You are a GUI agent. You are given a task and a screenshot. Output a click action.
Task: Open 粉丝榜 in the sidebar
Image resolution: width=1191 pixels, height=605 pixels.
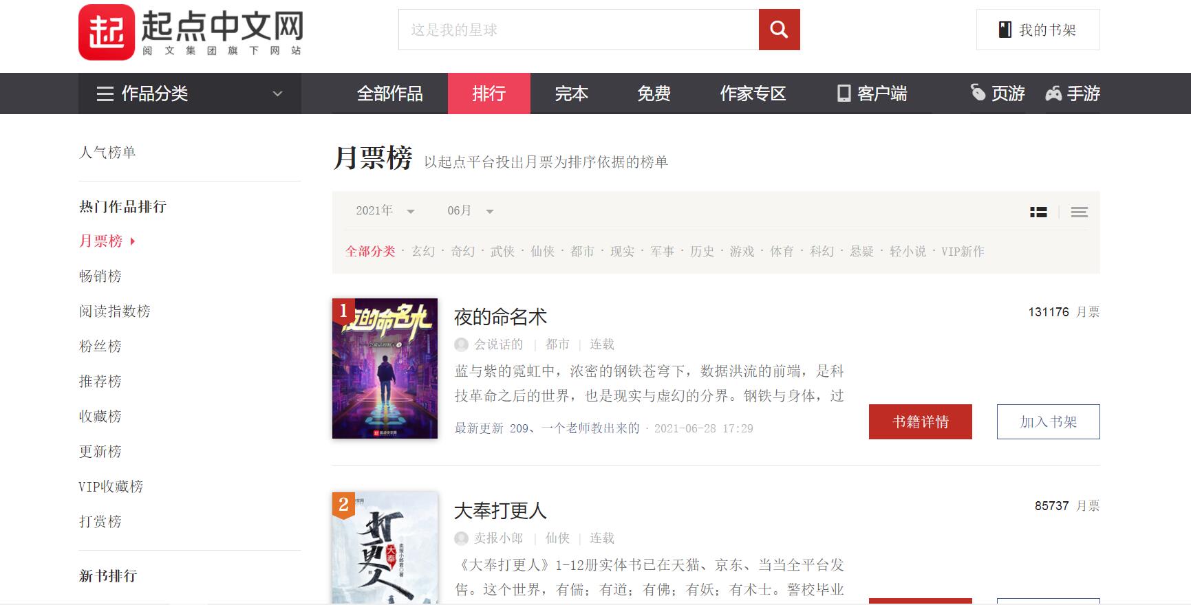click(100, 346)
